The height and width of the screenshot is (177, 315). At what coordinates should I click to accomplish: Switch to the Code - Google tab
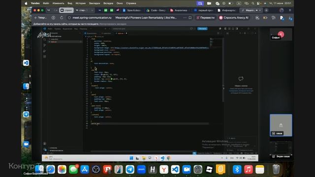click(156, 10)
